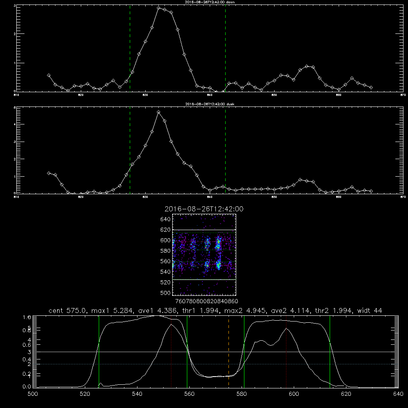The width and height of the screenshot is (408, 408).
Task: Click the '2016-08-26T12:42:00 dusk' plot title
Action: tap(210, 104)
